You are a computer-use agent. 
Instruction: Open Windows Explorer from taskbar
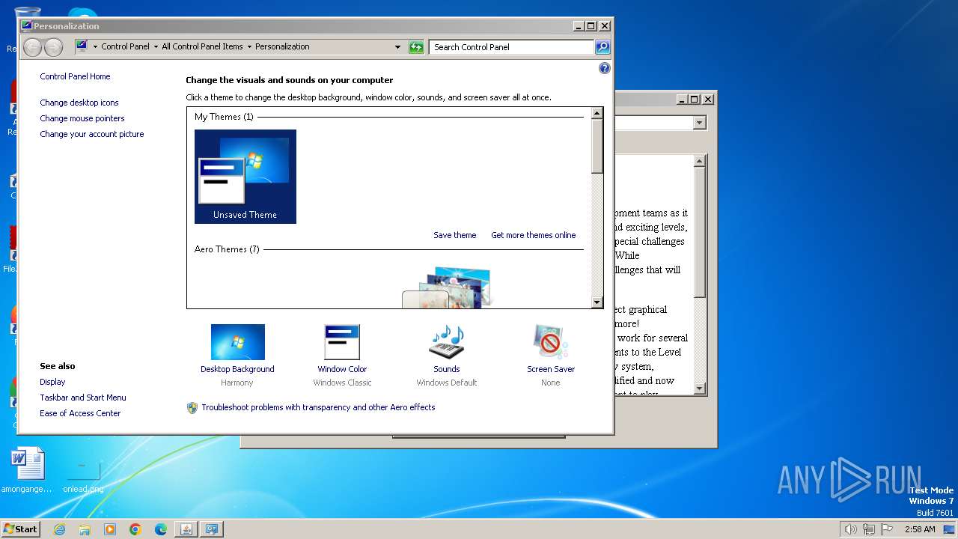[x=85, y=529]
